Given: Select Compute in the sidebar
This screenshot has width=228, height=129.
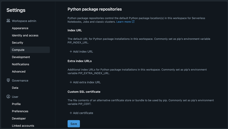Looking at the screenshot, I should point(18,50).
